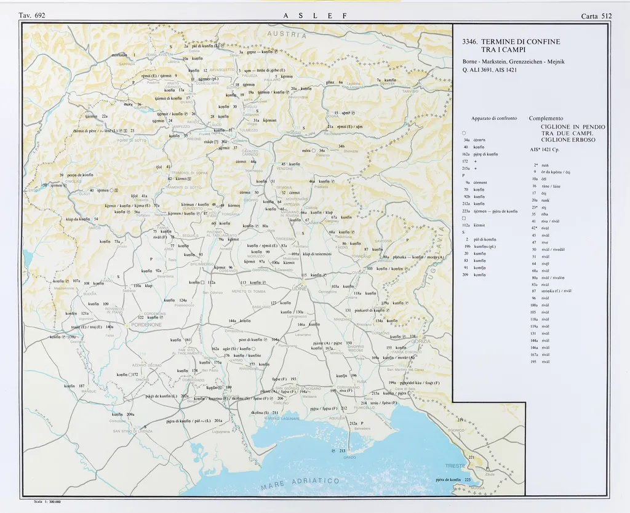Click the circle symbol next to point 172
Viewport: 630px width, 513px height.
point(130,374)
